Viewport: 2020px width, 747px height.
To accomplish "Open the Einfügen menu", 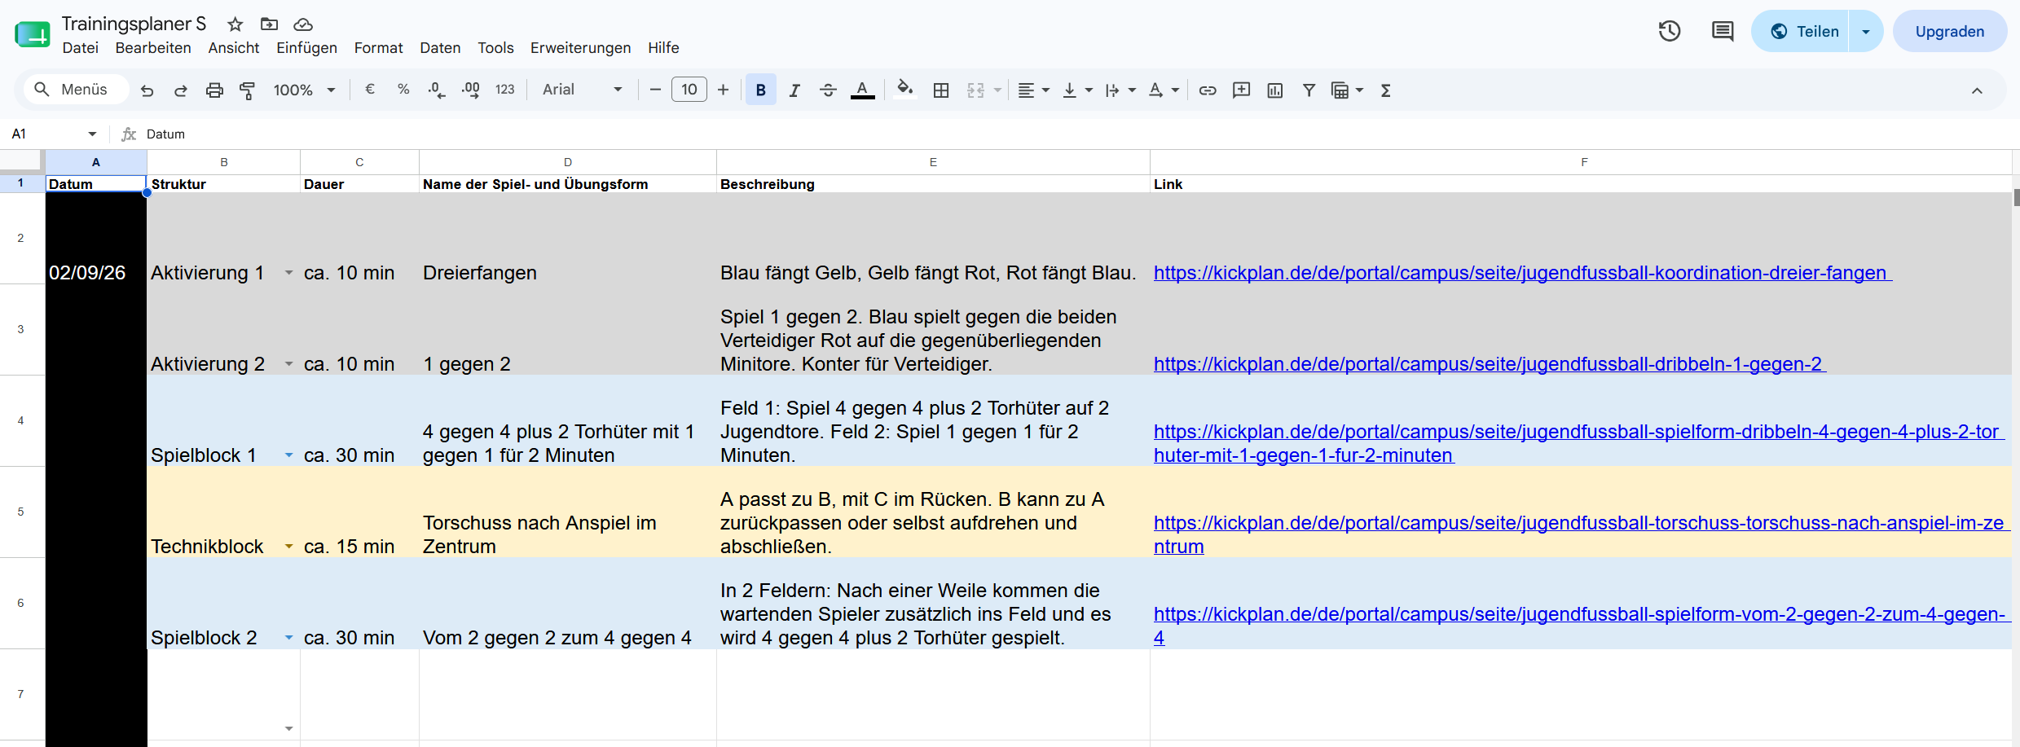I will [306, 48].
